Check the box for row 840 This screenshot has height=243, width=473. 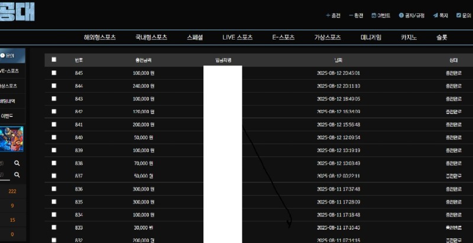[54, 137]
